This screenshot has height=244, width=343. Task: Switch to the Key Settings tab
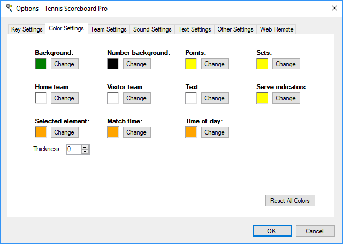[27, 29]
